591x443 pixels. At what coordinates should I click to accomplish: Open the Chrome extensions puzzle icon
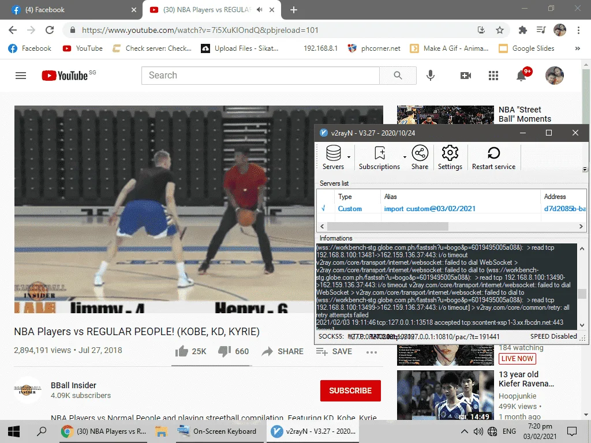[522, 30]
